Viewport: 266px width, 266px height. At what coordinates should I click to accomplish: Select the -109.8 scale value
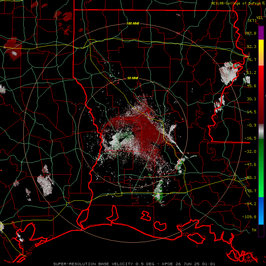pyautogui.click(x=249, y=217)
